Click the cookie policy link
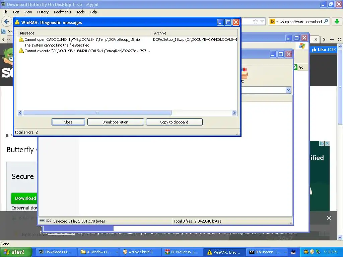The width and height of the screenshot is (343, 257). pyautogui.click(x=62, y=233)
